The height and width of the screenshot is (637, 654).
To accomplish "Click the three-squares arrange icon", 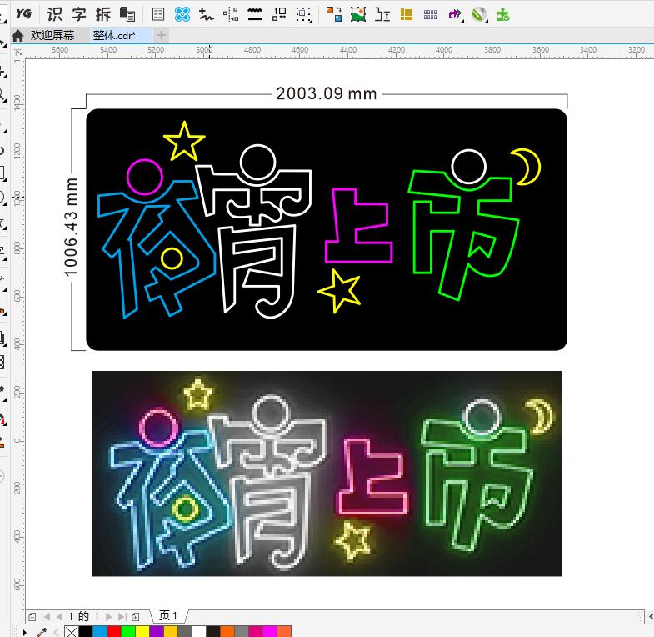I will coord(279,15).
